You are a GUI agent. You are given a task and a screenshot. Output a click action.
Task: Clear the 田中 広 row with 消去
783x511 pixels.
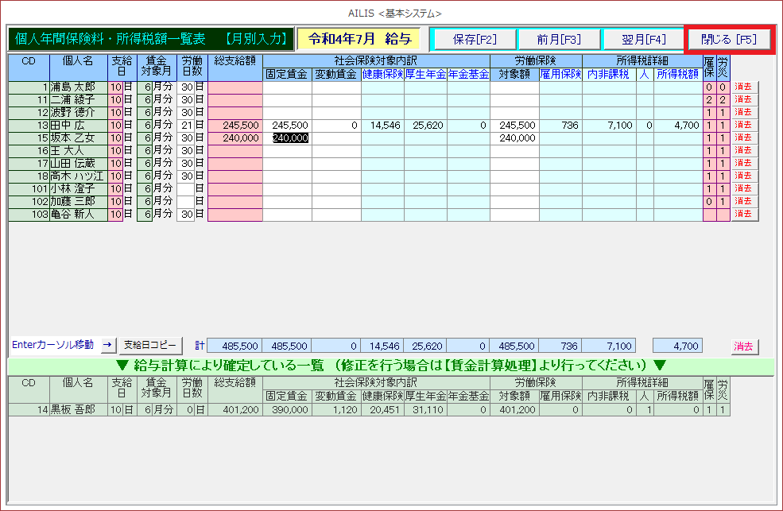click(744, 126)
